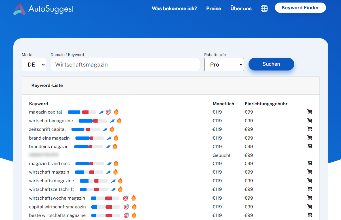Add keyword "magazin capital" to cart

pyautogui.click(x=310, y=112)
